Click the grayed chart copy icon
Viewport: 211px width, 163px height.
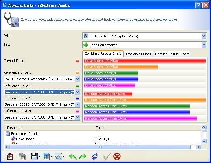pos(22,156)
